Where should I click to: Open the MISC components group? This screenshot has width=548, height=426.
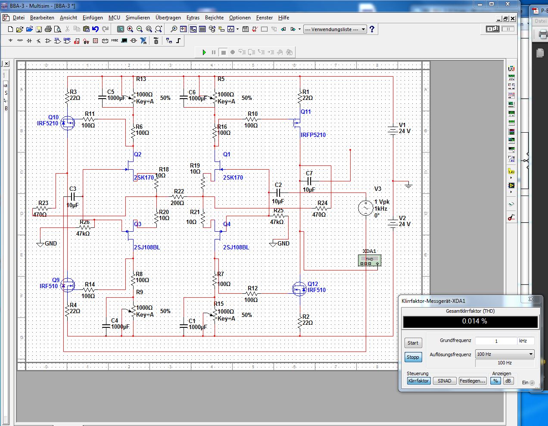(x=115, y=40)
